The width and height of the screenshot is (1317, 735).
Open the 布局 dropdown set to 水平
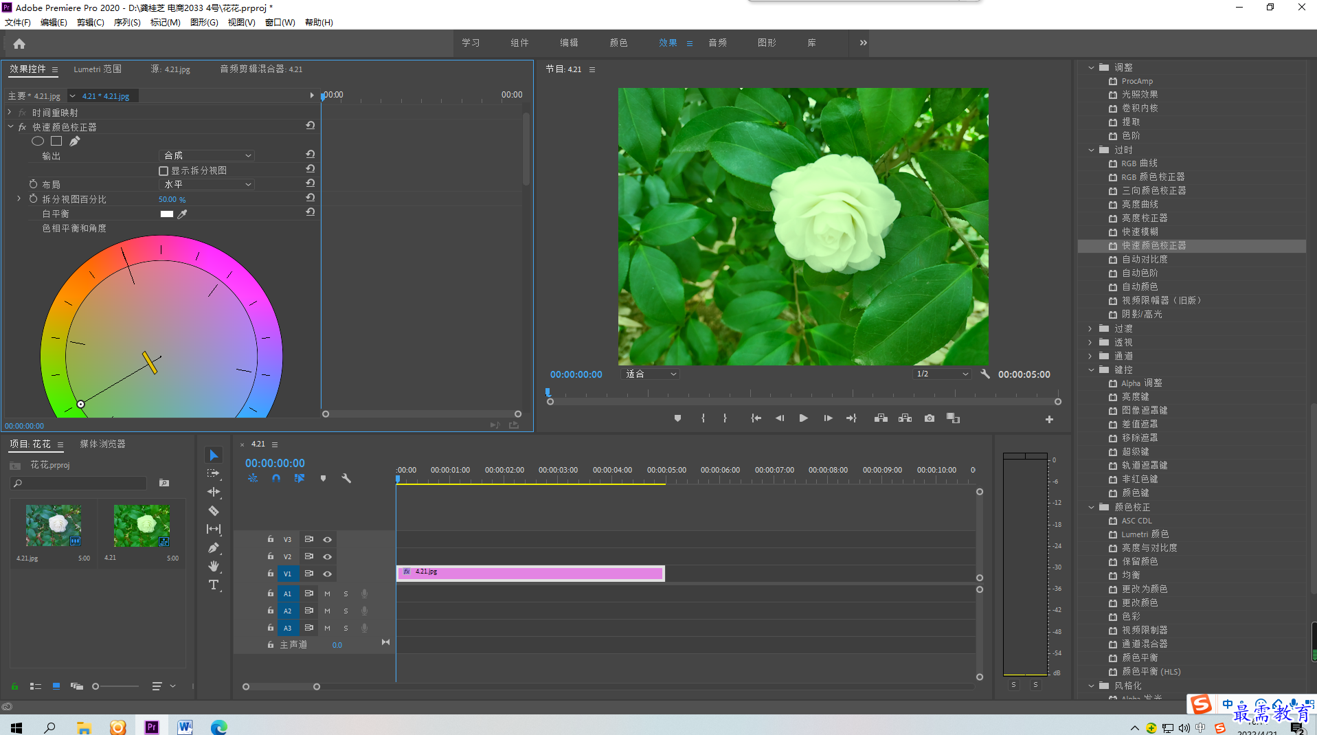point(207,185)
